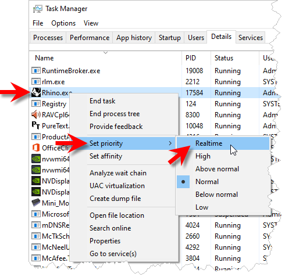Select the RuntimeBroker.exe process icon

pyautogui.click(x=36, y=70)
